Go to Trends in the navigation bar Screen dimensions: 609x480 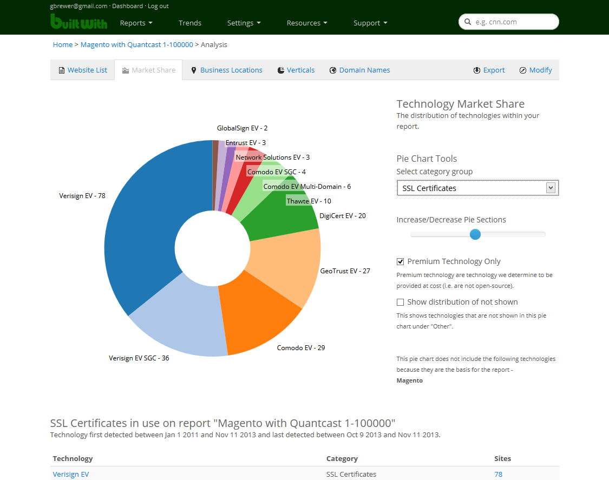(x=190, y=23)
